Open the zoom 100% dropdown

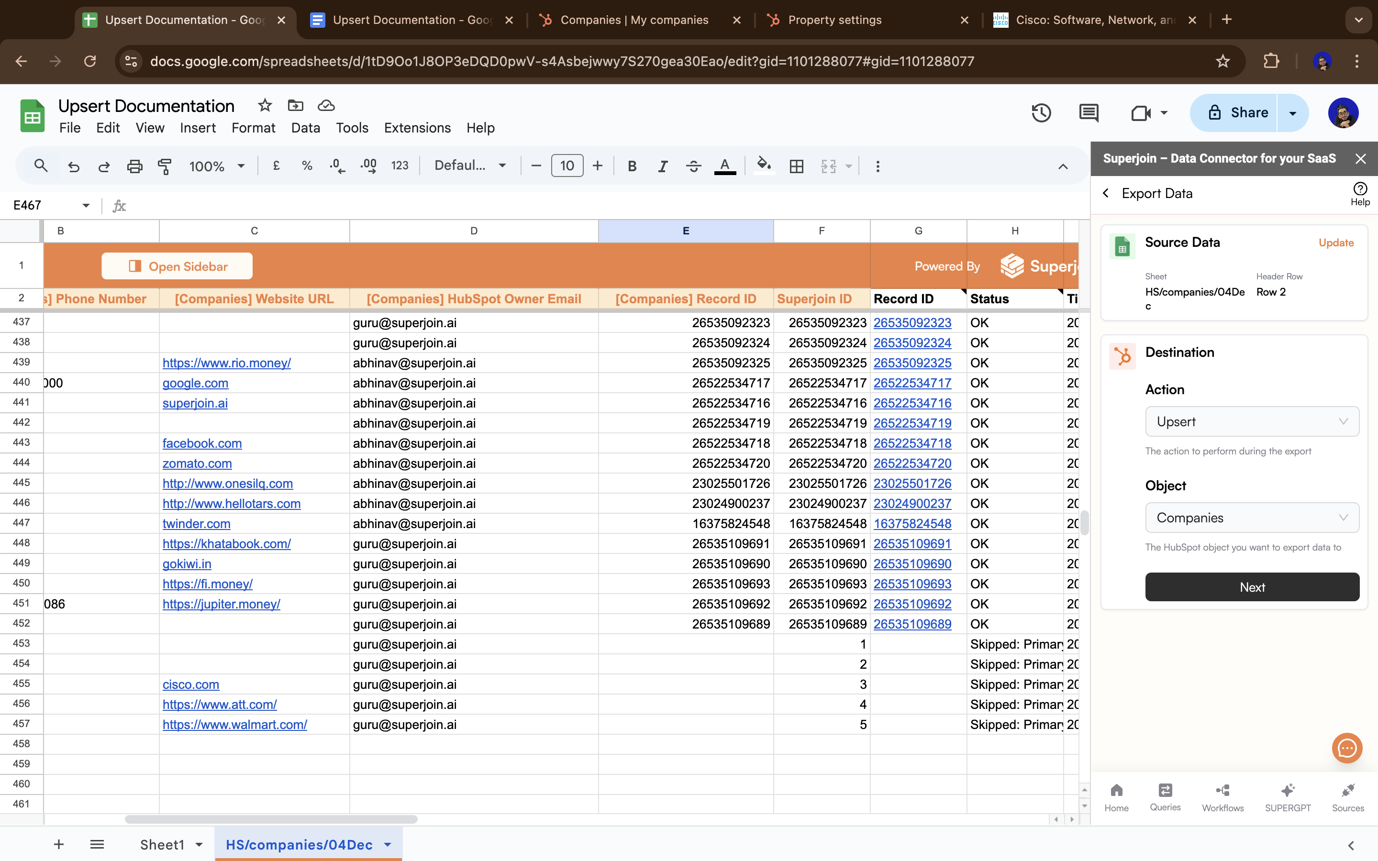[217, 166]
